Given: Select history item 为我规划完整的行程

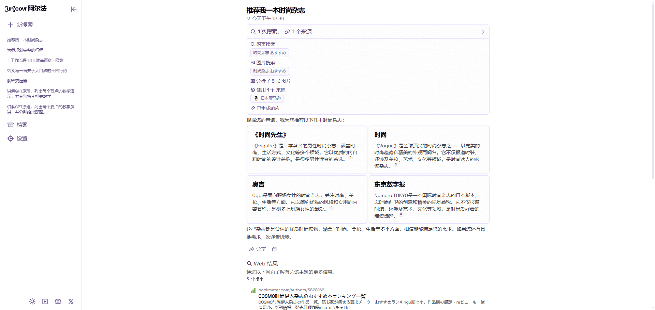Looking at the screenshot, I should (x=25, y=50).
